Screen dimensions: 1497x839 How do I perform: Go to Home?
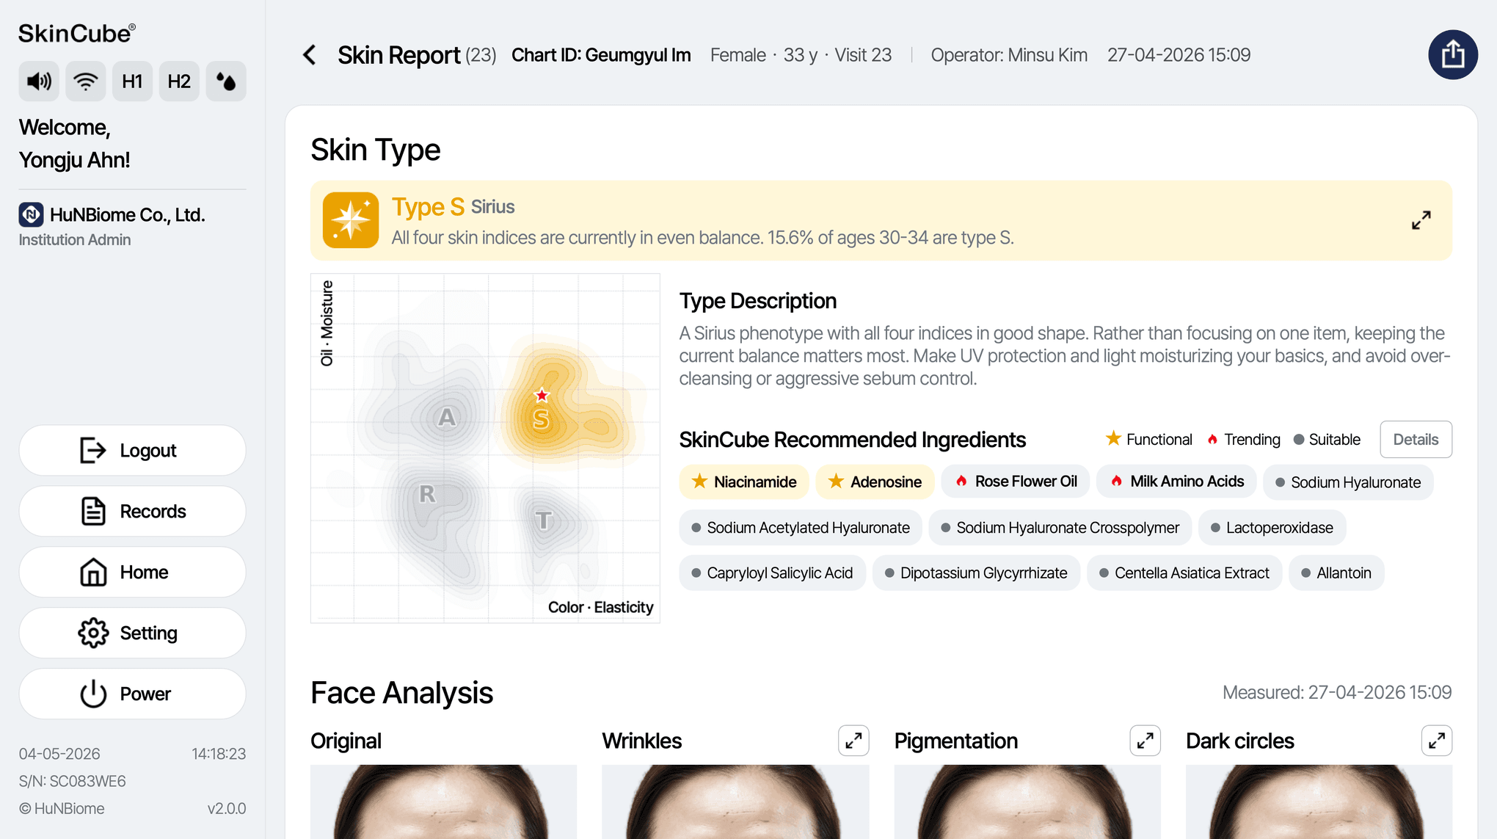(x=132, y=573)
